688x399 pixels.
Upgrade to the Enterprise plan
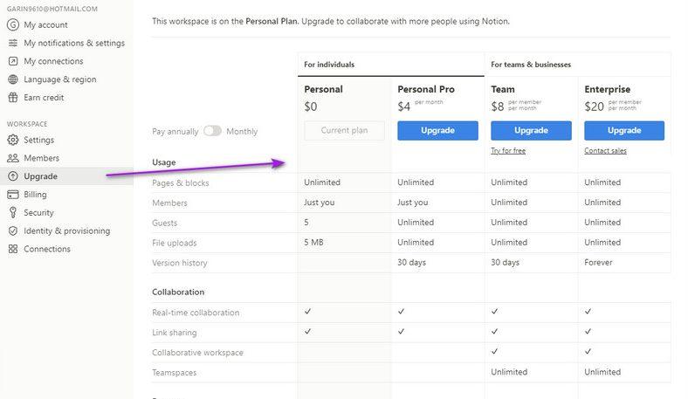click(624, 130)
